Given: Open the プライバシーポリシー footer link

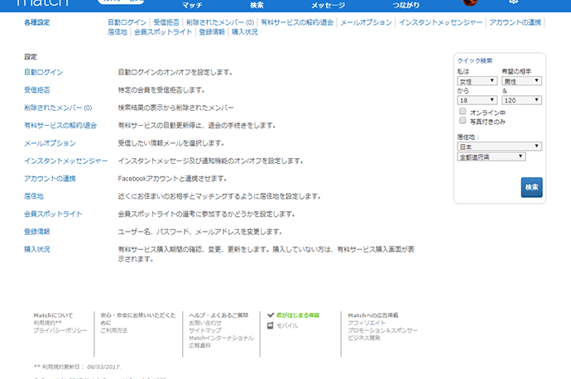Looking at the screenshot, I should pos(60,330).
